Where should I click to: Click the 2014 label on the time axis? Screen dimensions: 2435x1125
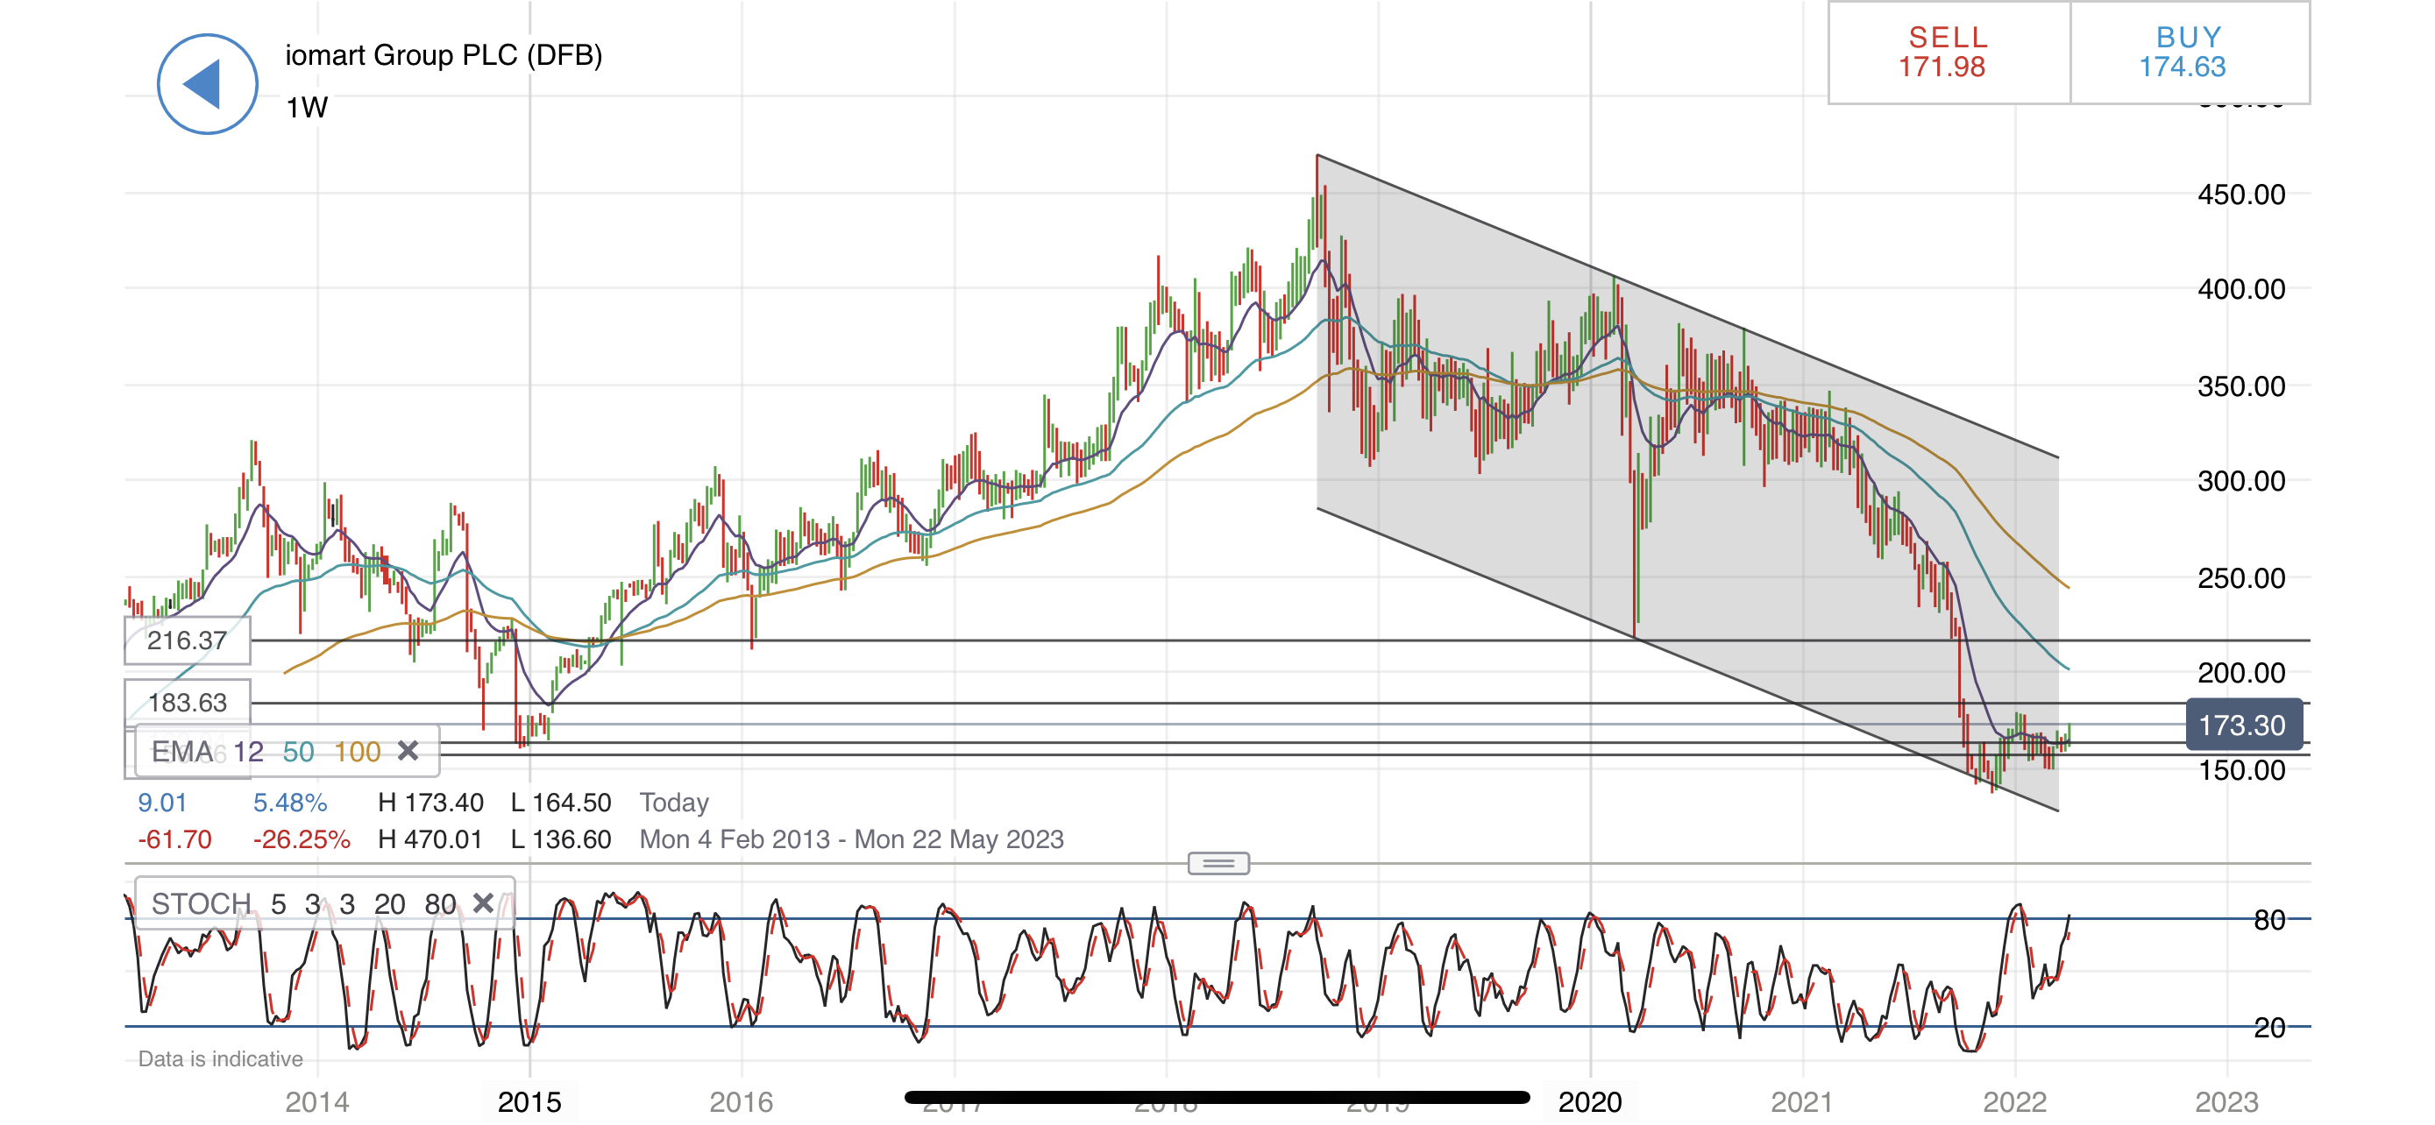click(x=316, y=1101)
